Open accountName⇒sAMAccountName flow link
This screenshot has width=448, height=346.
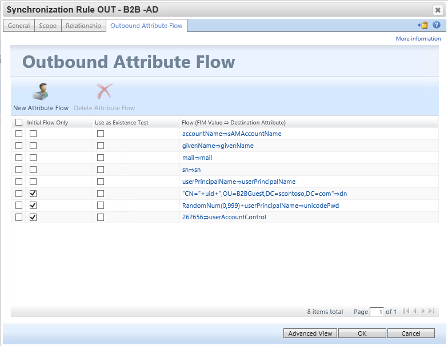[232, 134]
